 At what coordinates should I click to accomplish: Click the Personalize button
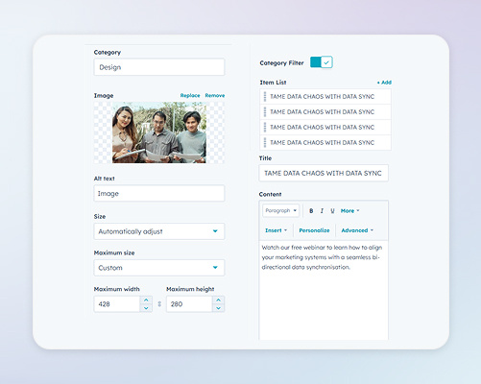tap(314, 230)
